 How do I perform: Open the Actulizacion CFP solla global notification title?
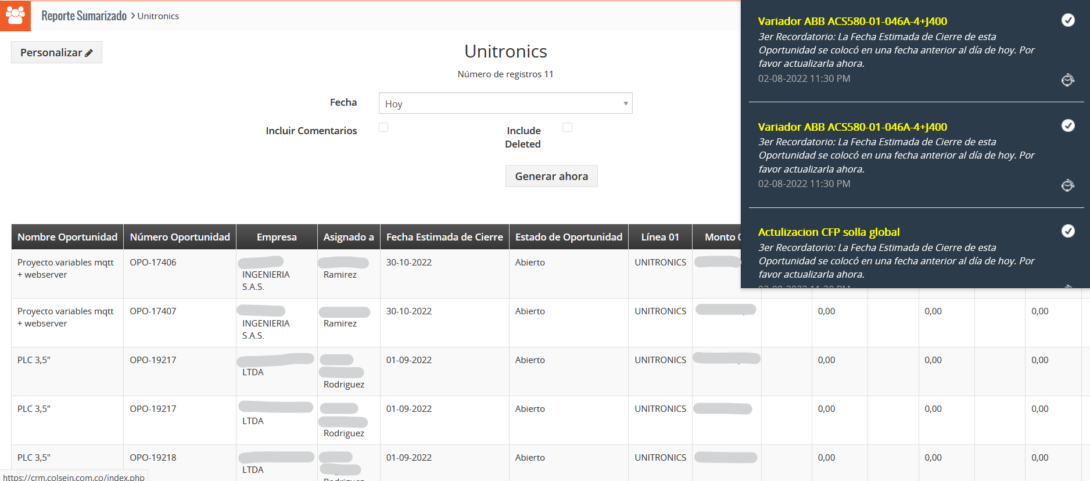(829, 232)
